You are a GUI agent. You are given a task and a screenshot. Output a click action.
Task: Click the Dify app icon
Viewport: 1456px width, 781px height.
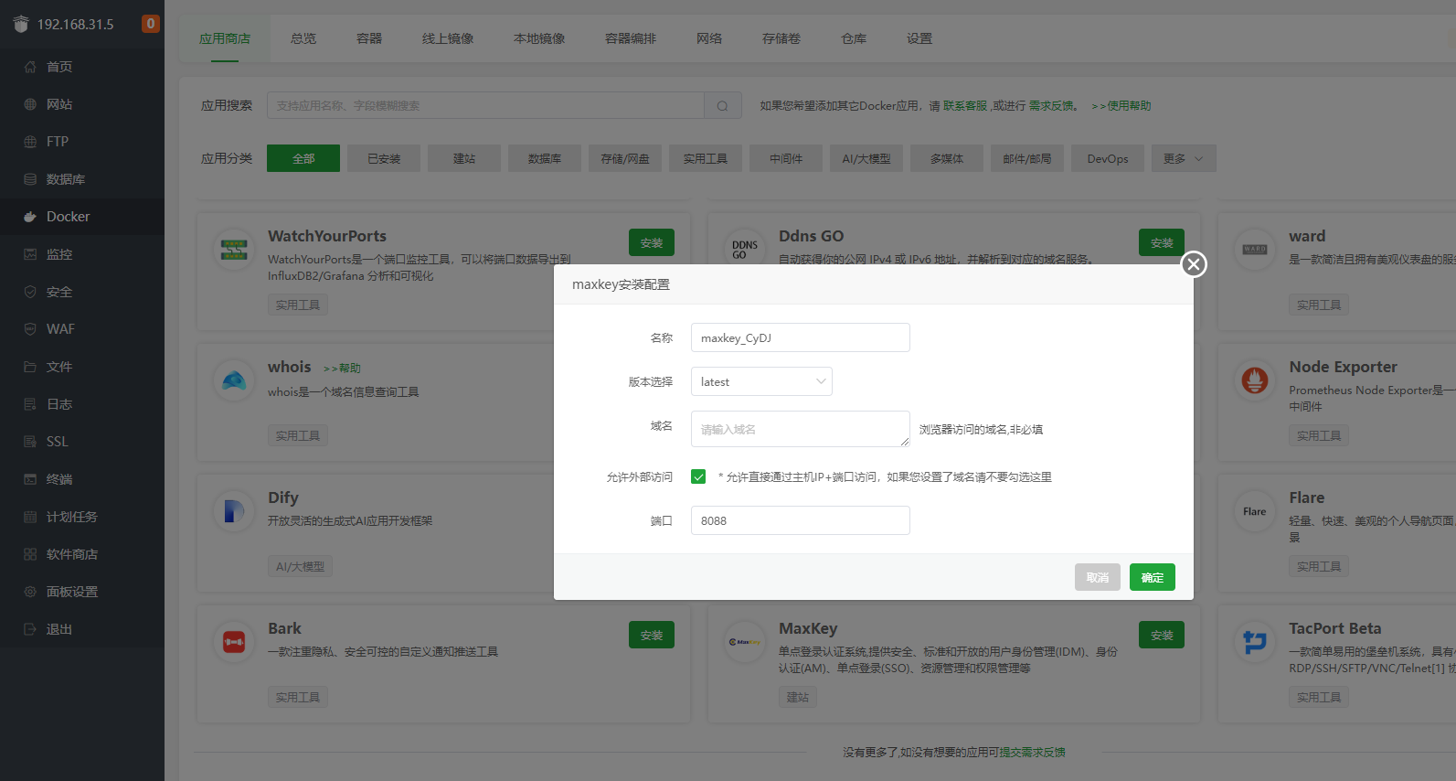click(234, 510)
